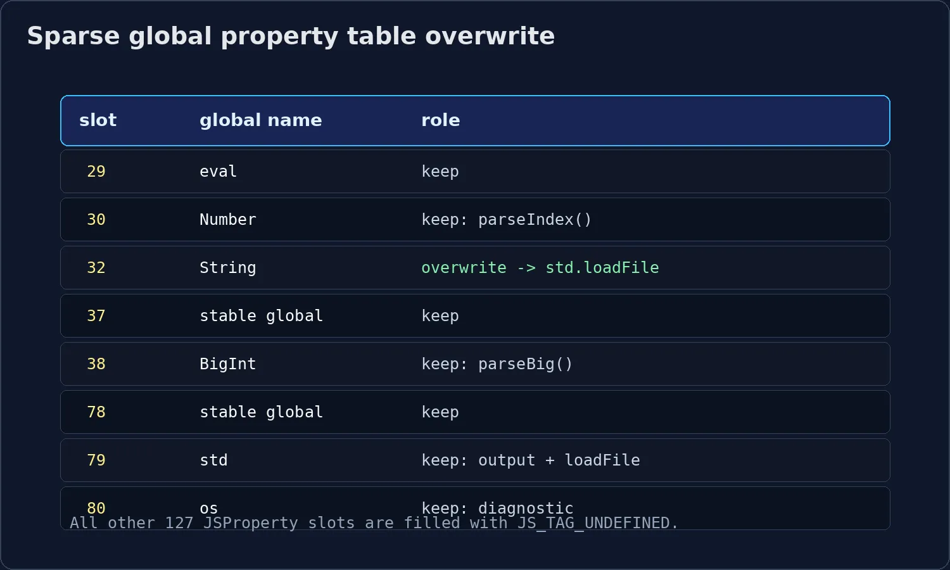Select slot number 32

[96, 268]
